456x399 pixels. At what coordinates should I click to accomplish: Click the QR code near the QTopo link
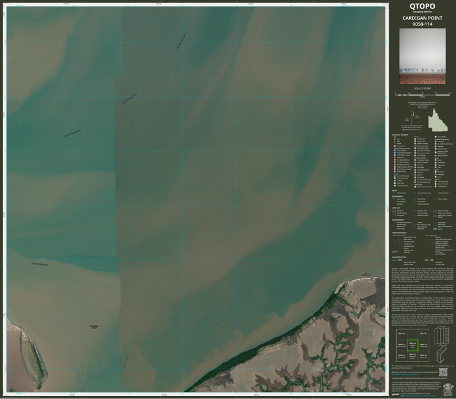(443, 372)
